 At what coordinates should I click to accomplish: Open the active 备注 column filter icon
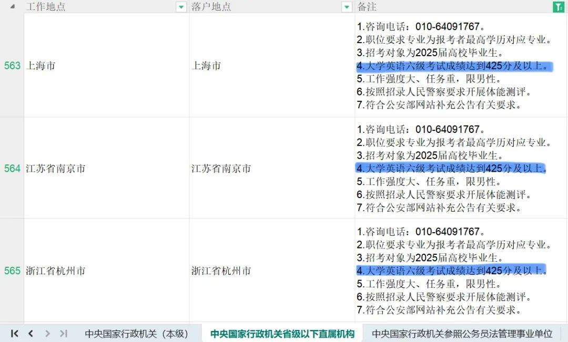558,7
